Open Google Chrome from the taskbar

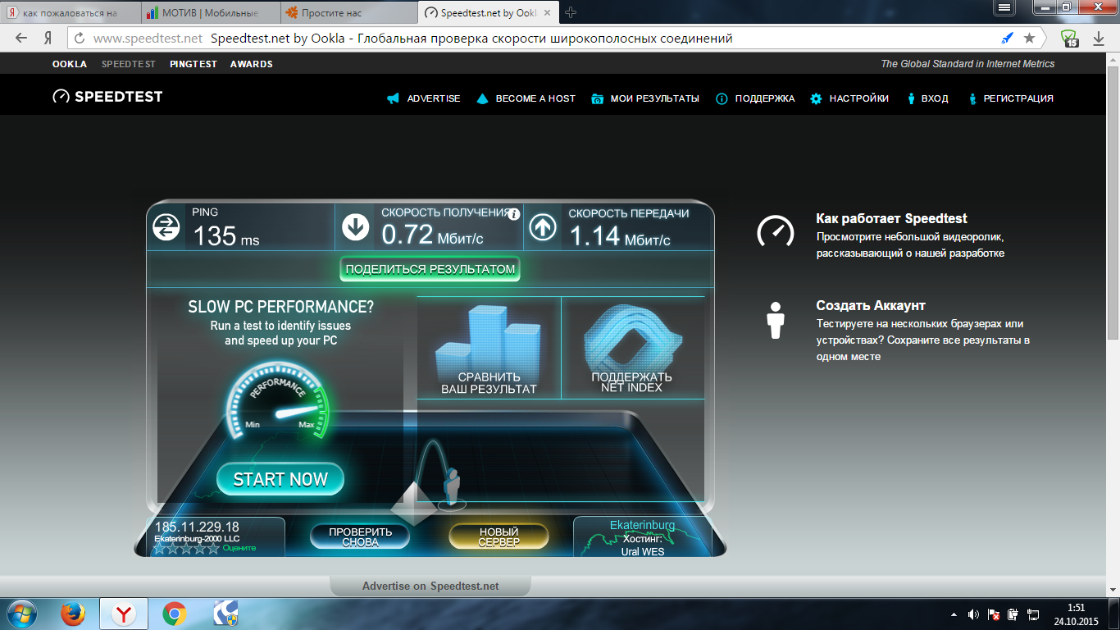pos(174,614)
